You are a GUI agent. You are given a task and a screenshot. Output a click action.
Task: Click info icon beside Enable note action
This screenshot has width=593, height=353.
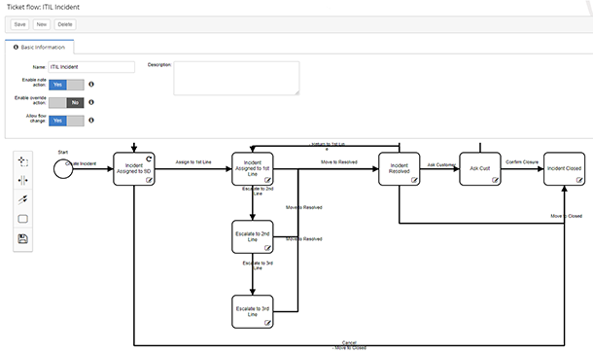(x=91, y=85)
